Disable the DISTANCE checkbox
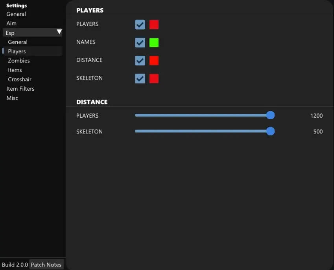Viewport: 334px width, 270px height. tap(140, 60)
